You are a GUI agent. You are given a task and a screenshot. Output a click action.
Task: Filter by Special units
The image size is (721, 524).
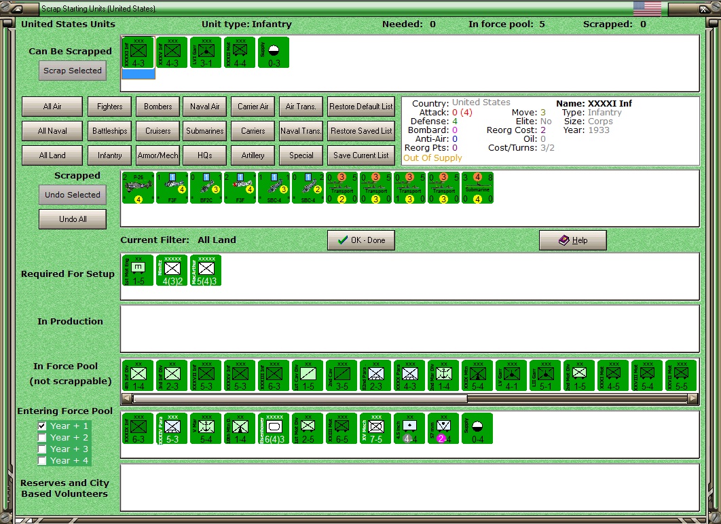click(301, 155)
